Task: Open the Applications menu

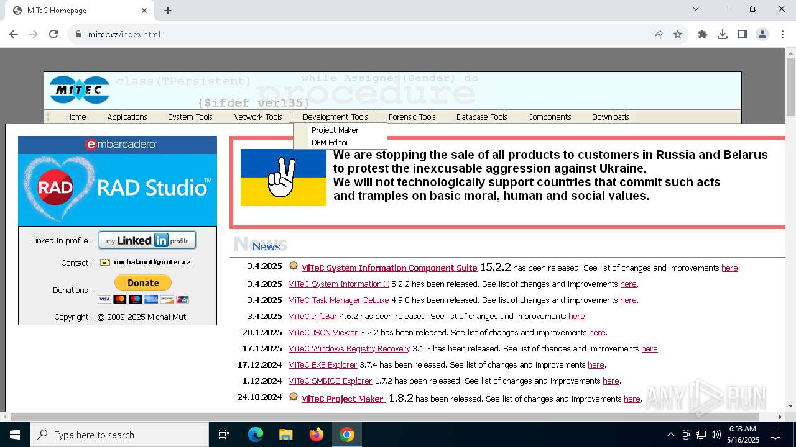Action: pos(127,117)
